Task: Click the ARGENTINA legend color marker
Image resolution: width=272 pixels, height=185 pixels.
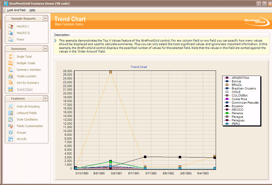Action: coord(227,78)
